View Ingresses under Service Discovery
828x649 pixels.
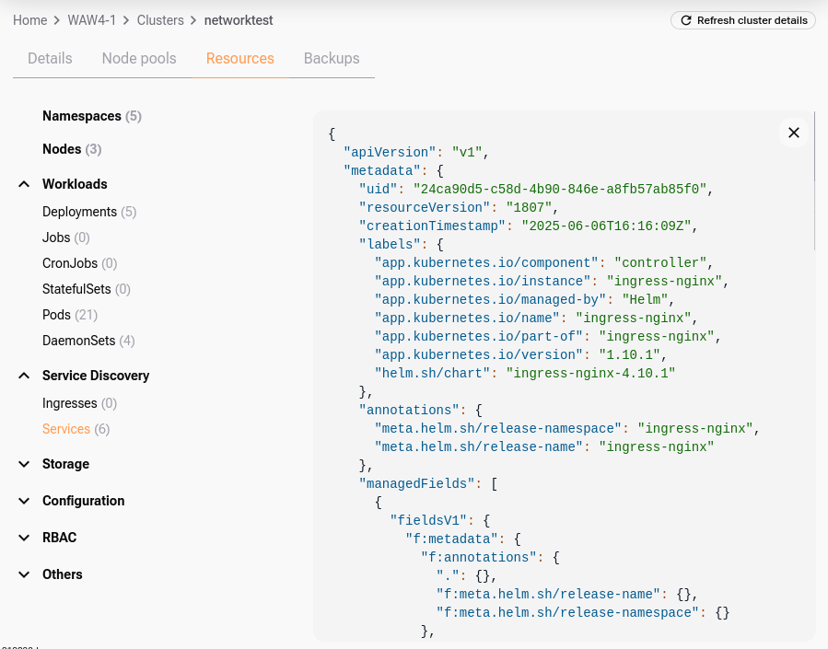(70, 402)
